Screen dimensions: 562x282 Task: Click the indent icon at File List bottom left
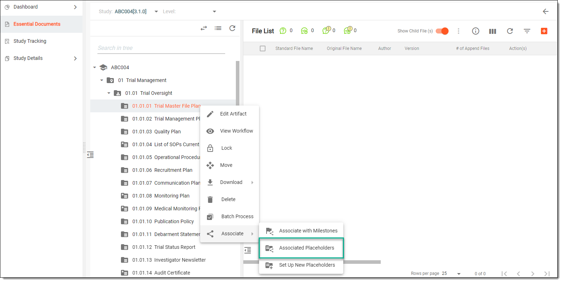(x=248, y=250)
